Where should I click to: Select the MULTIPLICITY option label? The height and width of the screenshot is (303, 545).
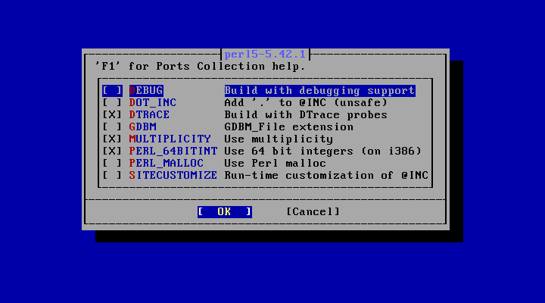(x=170, y=139)
